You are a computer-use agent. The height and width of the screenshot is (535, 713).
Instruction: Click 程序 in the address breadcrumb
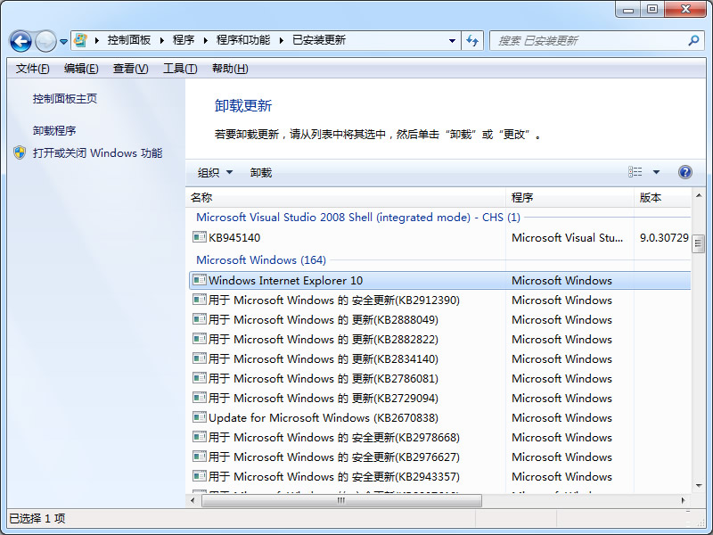coord(184,40)
